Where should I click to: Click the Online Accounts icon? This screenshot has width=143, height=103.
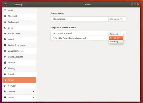point(5,57)
